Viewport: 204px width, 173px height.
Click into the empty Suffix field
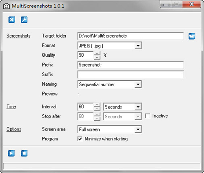pyautogui.click(x=131, y=75)
